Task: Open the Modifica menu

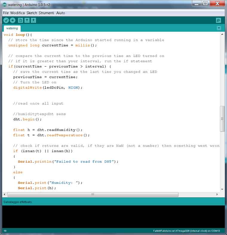Action: click(18, 13)
